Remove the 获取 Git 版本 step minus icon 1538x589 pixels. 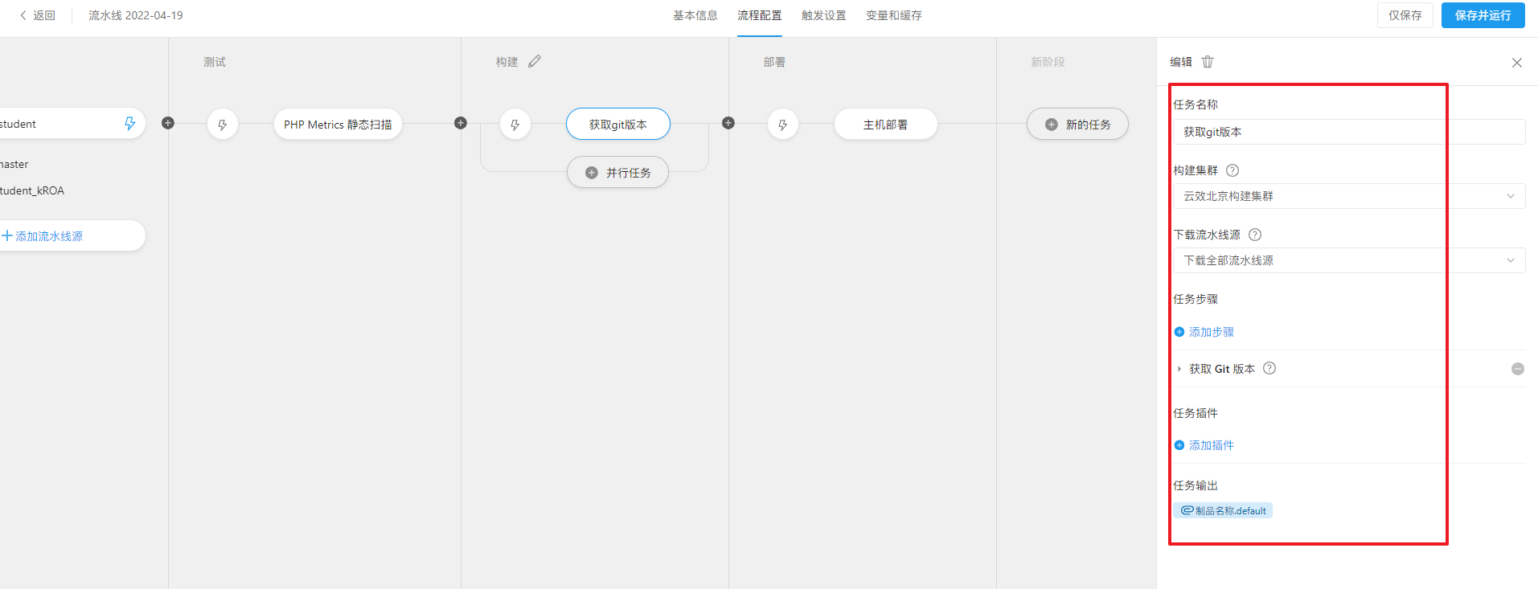pyautogui.click(x=1518, y=369)
